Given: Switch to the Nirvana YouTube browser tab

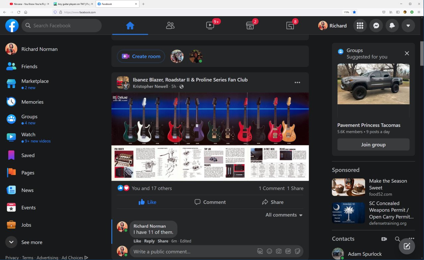Looking at the screenshot, I should [29, 4].
